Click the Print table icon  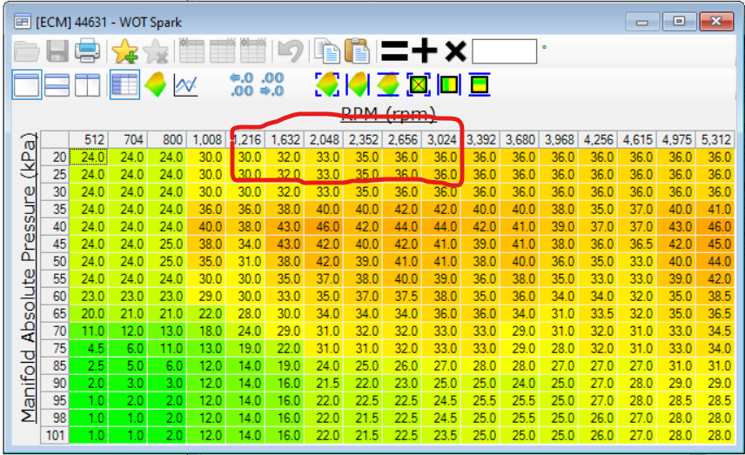[x=87, y=51]
